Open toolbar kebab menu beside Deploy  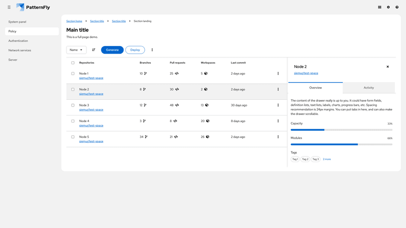click(x=152, y=50)
